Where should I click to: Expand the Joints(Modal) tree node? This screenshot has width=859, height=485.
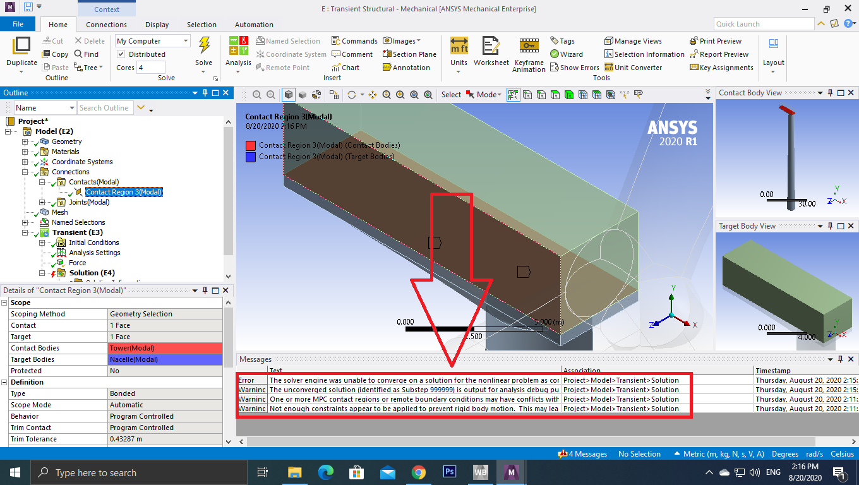point(42,202)
